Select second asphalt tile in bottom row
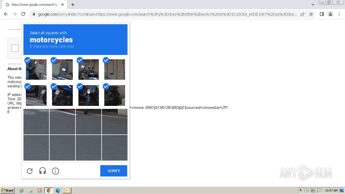This screenshot has width=345, height=194. click(62, 148)
